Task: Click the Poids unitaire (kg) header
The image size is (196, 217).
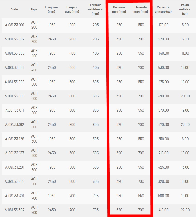Action: pos(185,9)
